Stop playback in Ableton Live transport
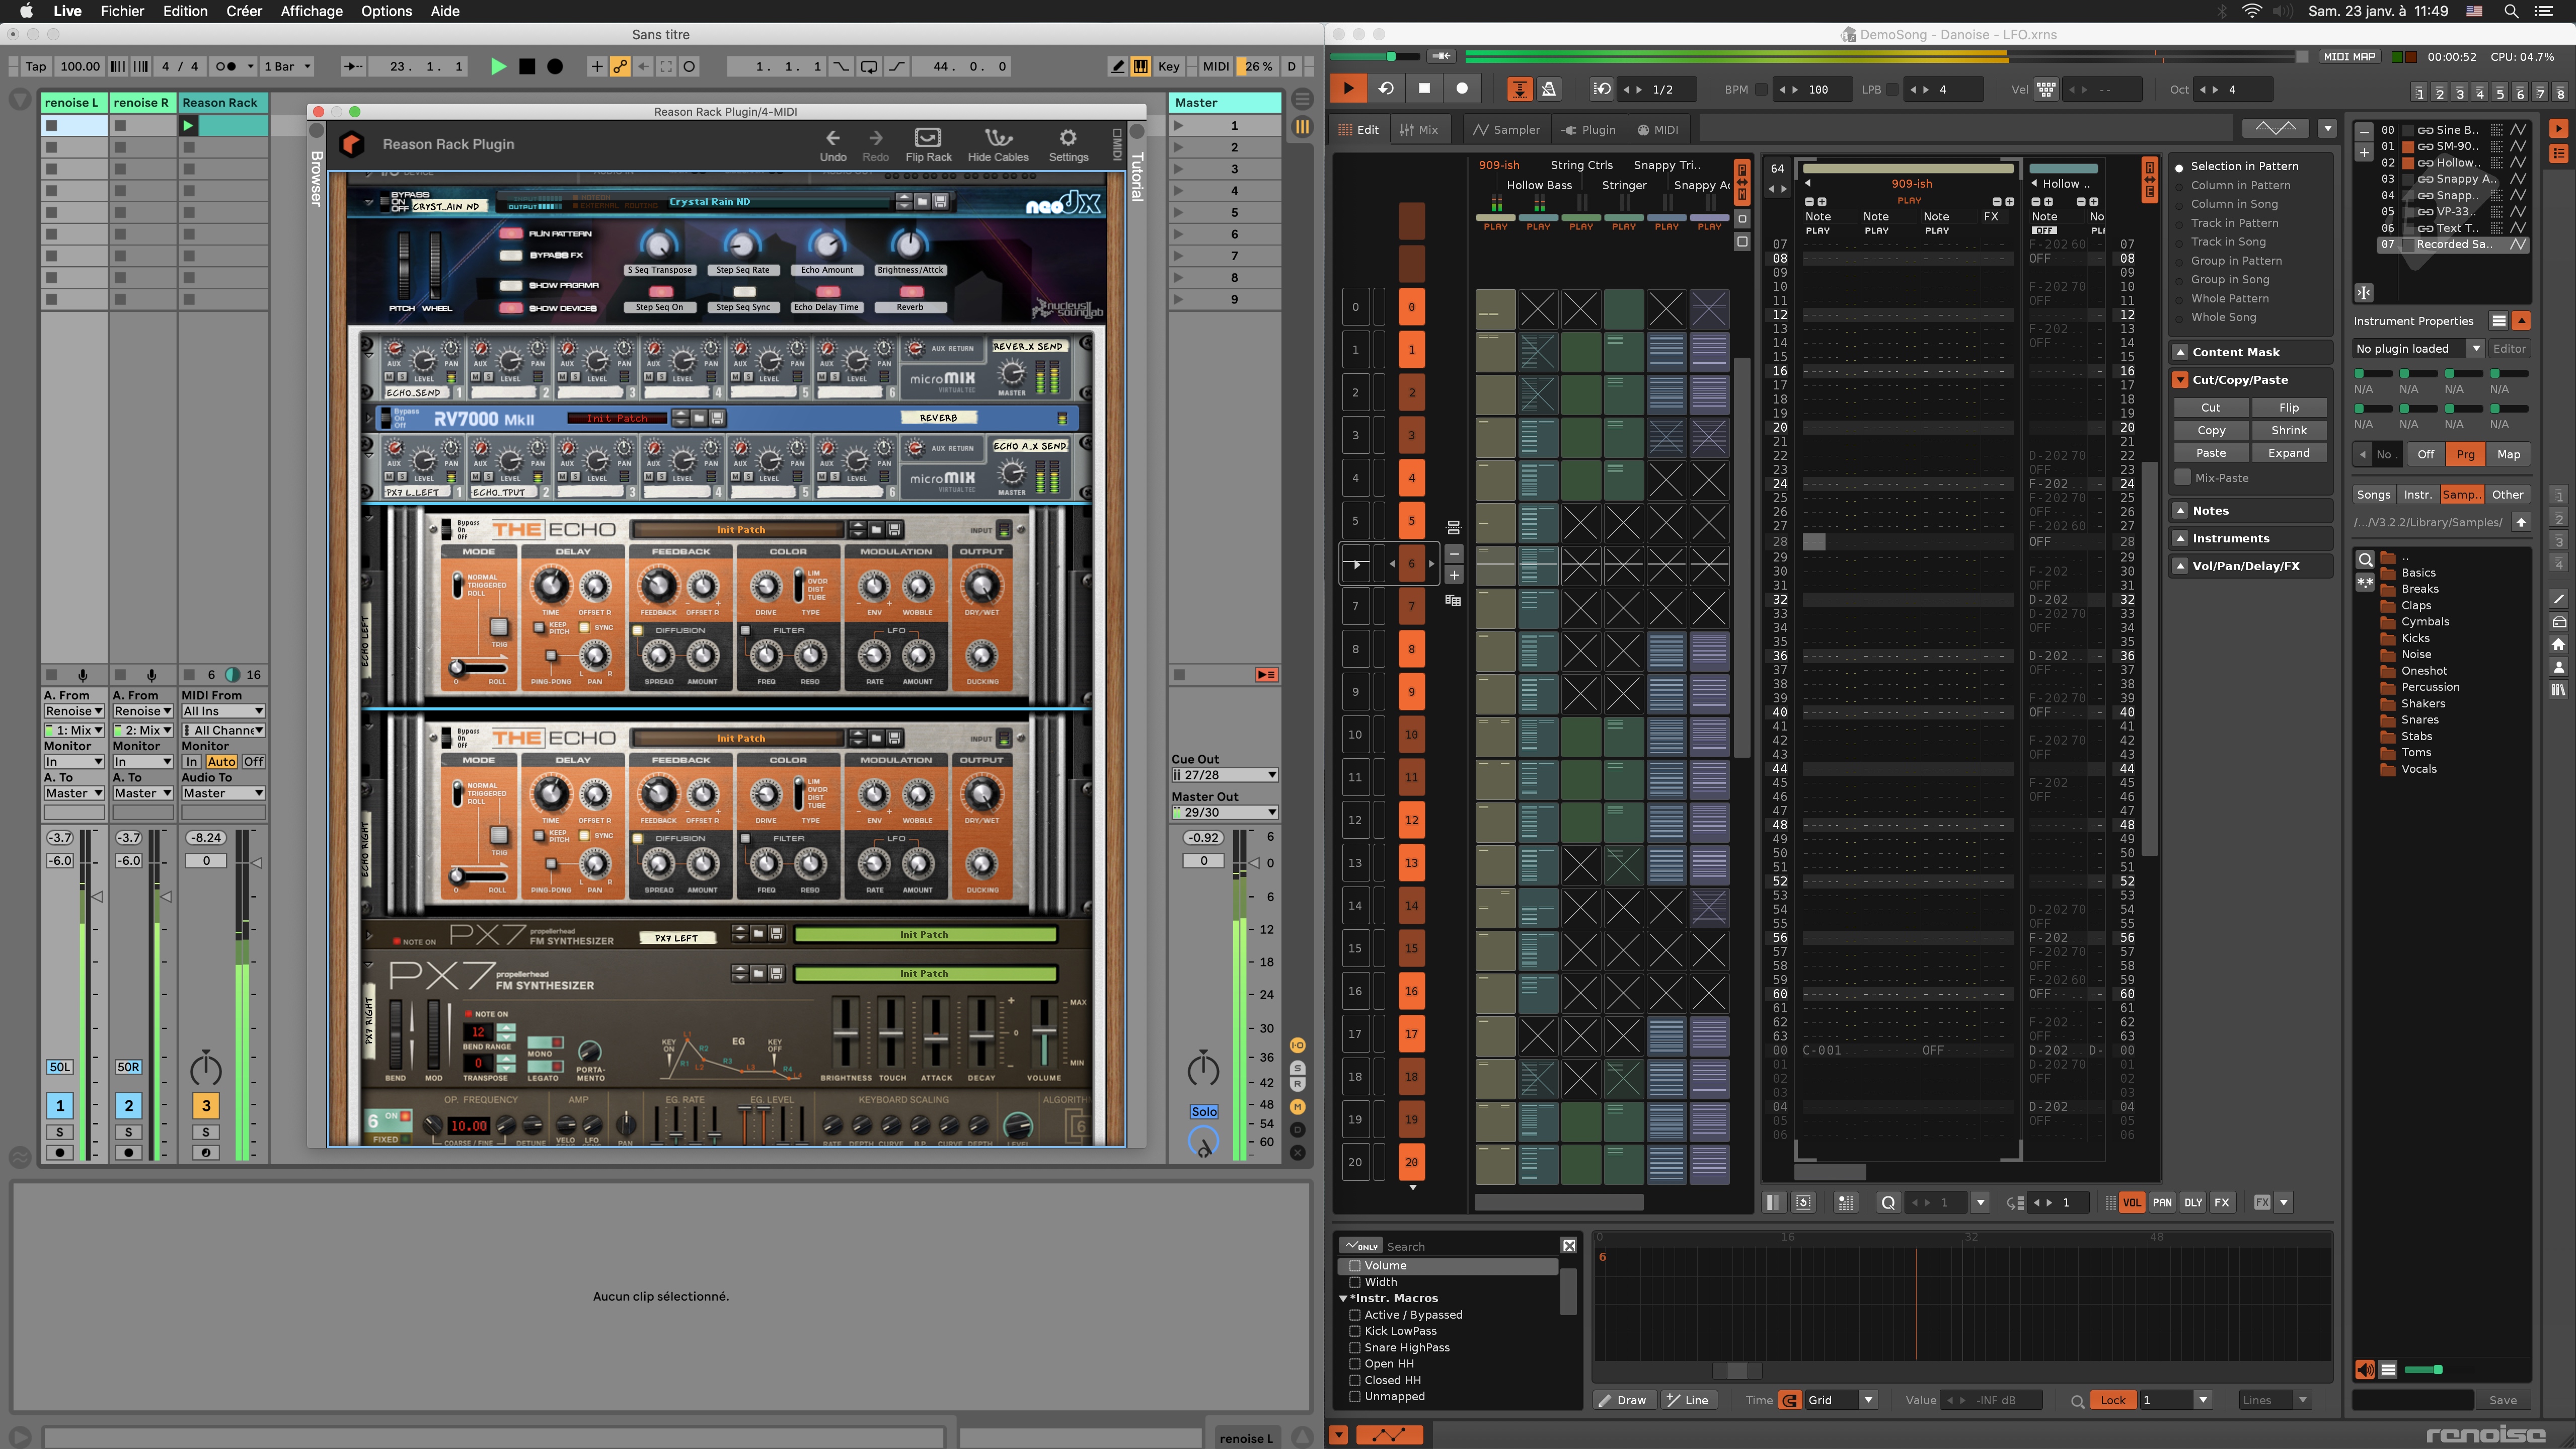This screenshot has height=1449, width=2576. pyautogui.click(x=527, y=67)
